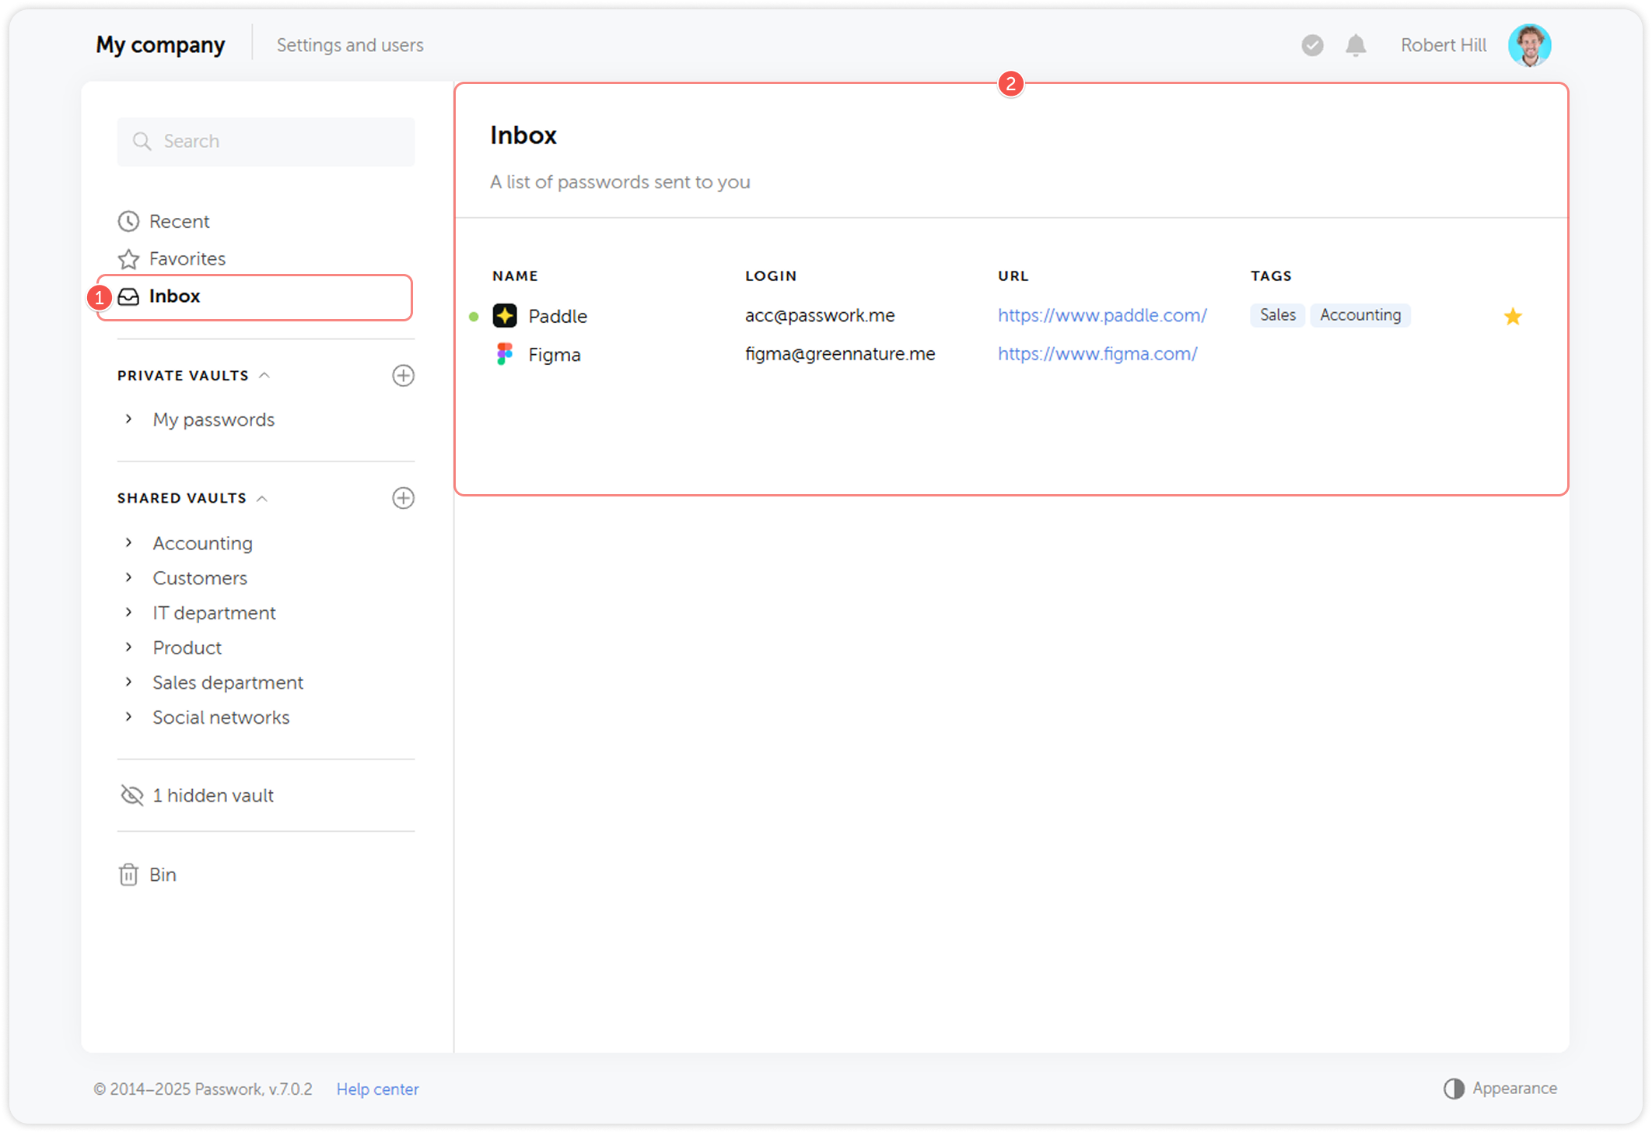Click the Paddle app icon in list
Viewport: 1652px width, 1133px height.
505,316
